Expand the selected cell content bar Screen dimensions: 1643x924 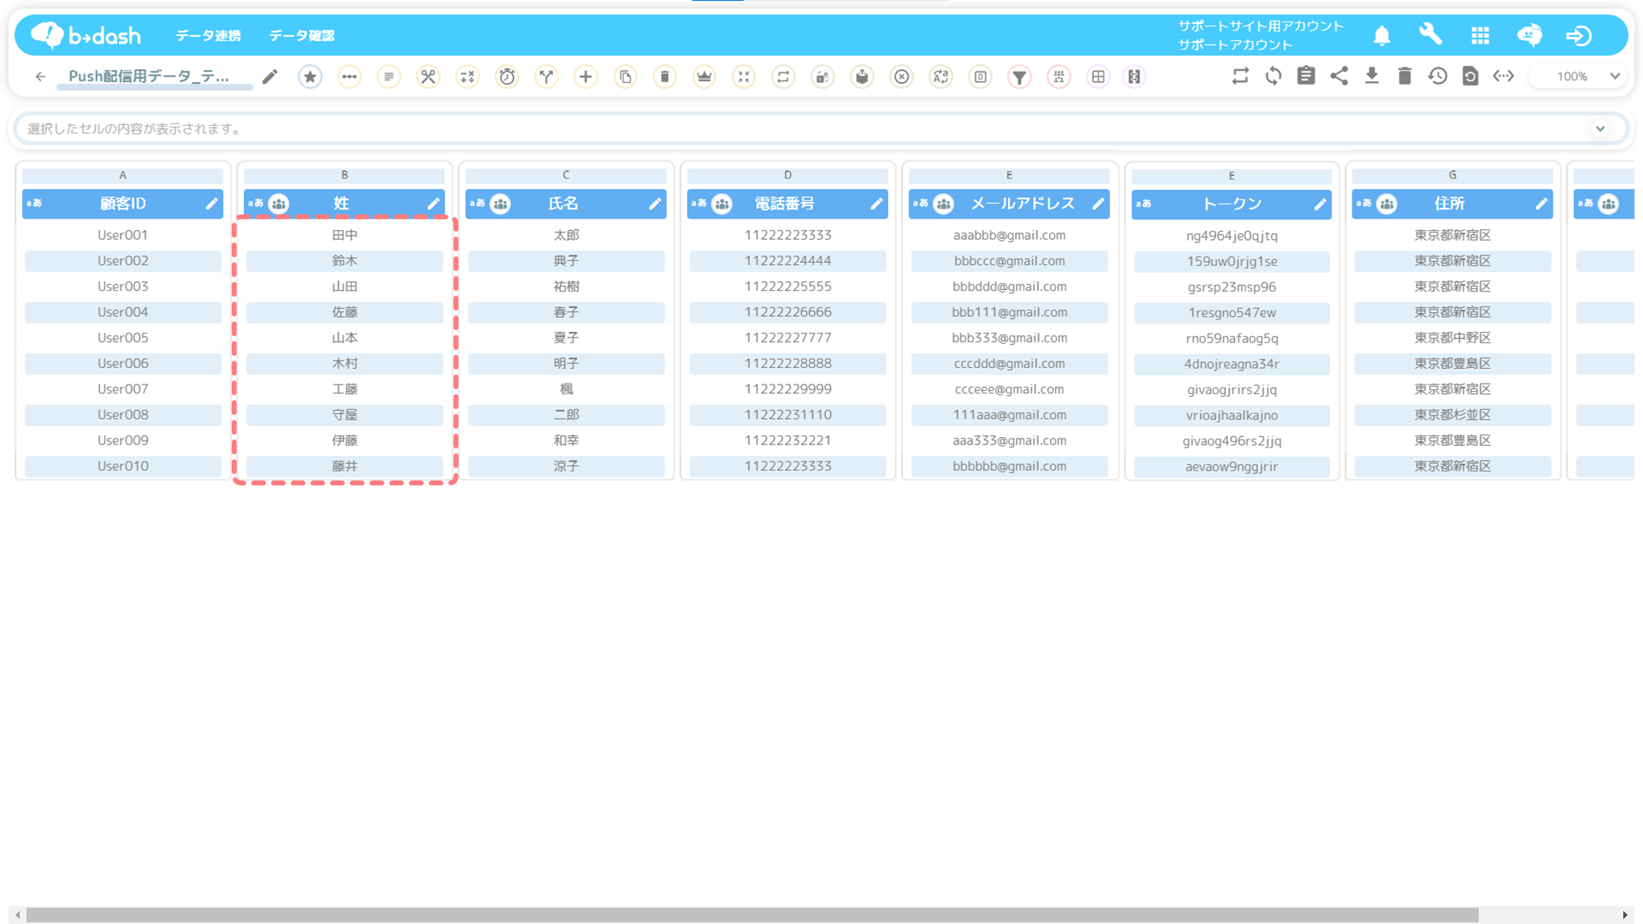click(x=1599, y=129)
